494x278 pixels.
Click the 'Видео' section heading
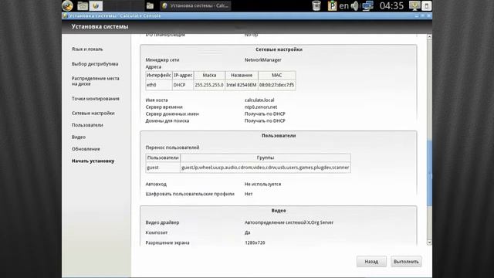click(x=279, y=211)
